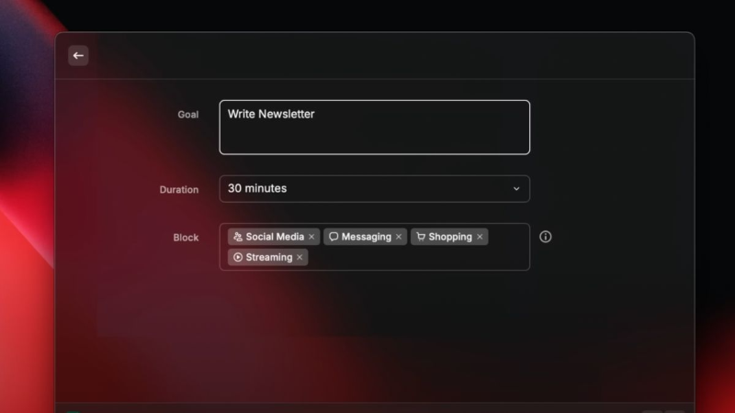Click the Block field label
Image resolution: width=735 pixels, height=413 pixels.
coord(187,238)
